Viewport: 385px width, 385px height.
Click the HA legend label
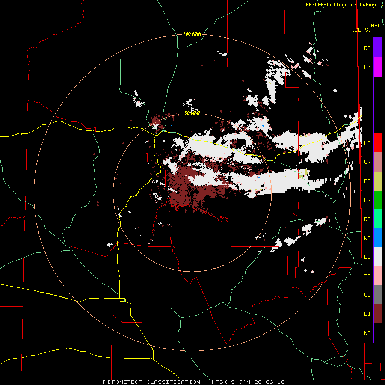367,143
